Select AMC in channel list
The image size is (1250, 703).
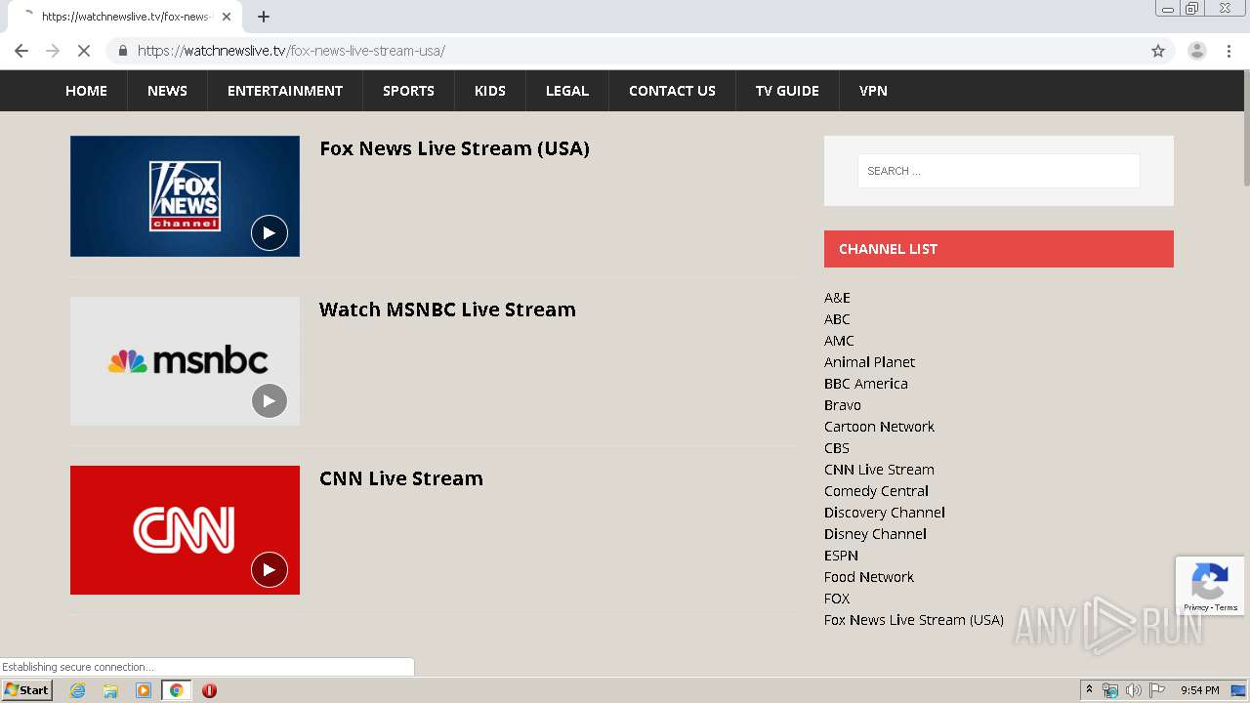pyautogui.click(x=839, y=341)
